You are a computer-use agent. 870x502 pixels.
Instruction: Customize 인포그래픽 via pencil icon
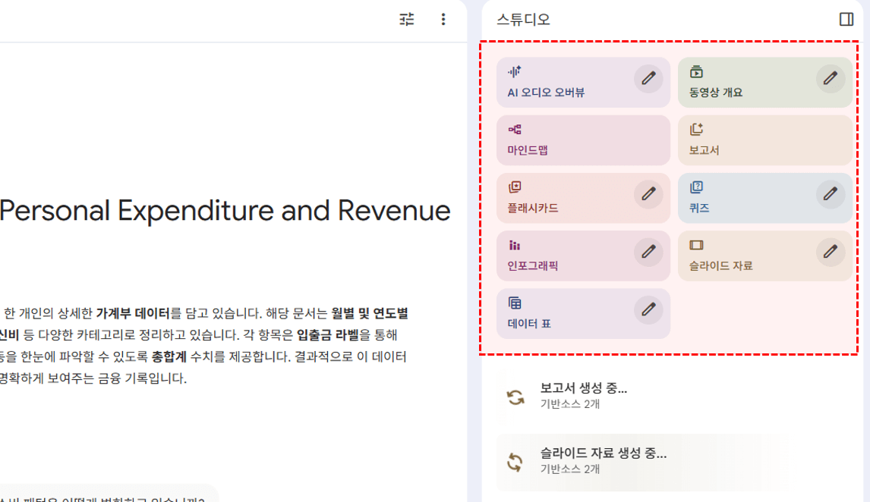tap(648, 252)
